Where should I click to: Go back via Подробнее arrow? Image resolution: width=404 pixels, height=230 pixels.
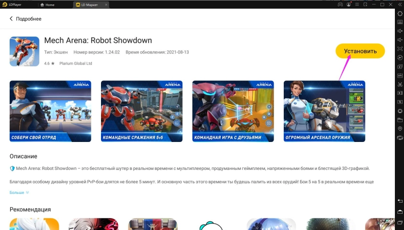(x=11, y=19)
